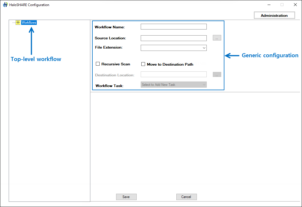Screen dimensions: 302x207
Task: Check Move to Destination Path
Action: [143, 64]
